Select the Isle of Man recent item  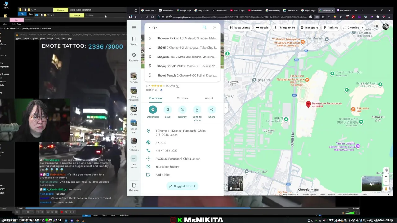pos(134,126)
